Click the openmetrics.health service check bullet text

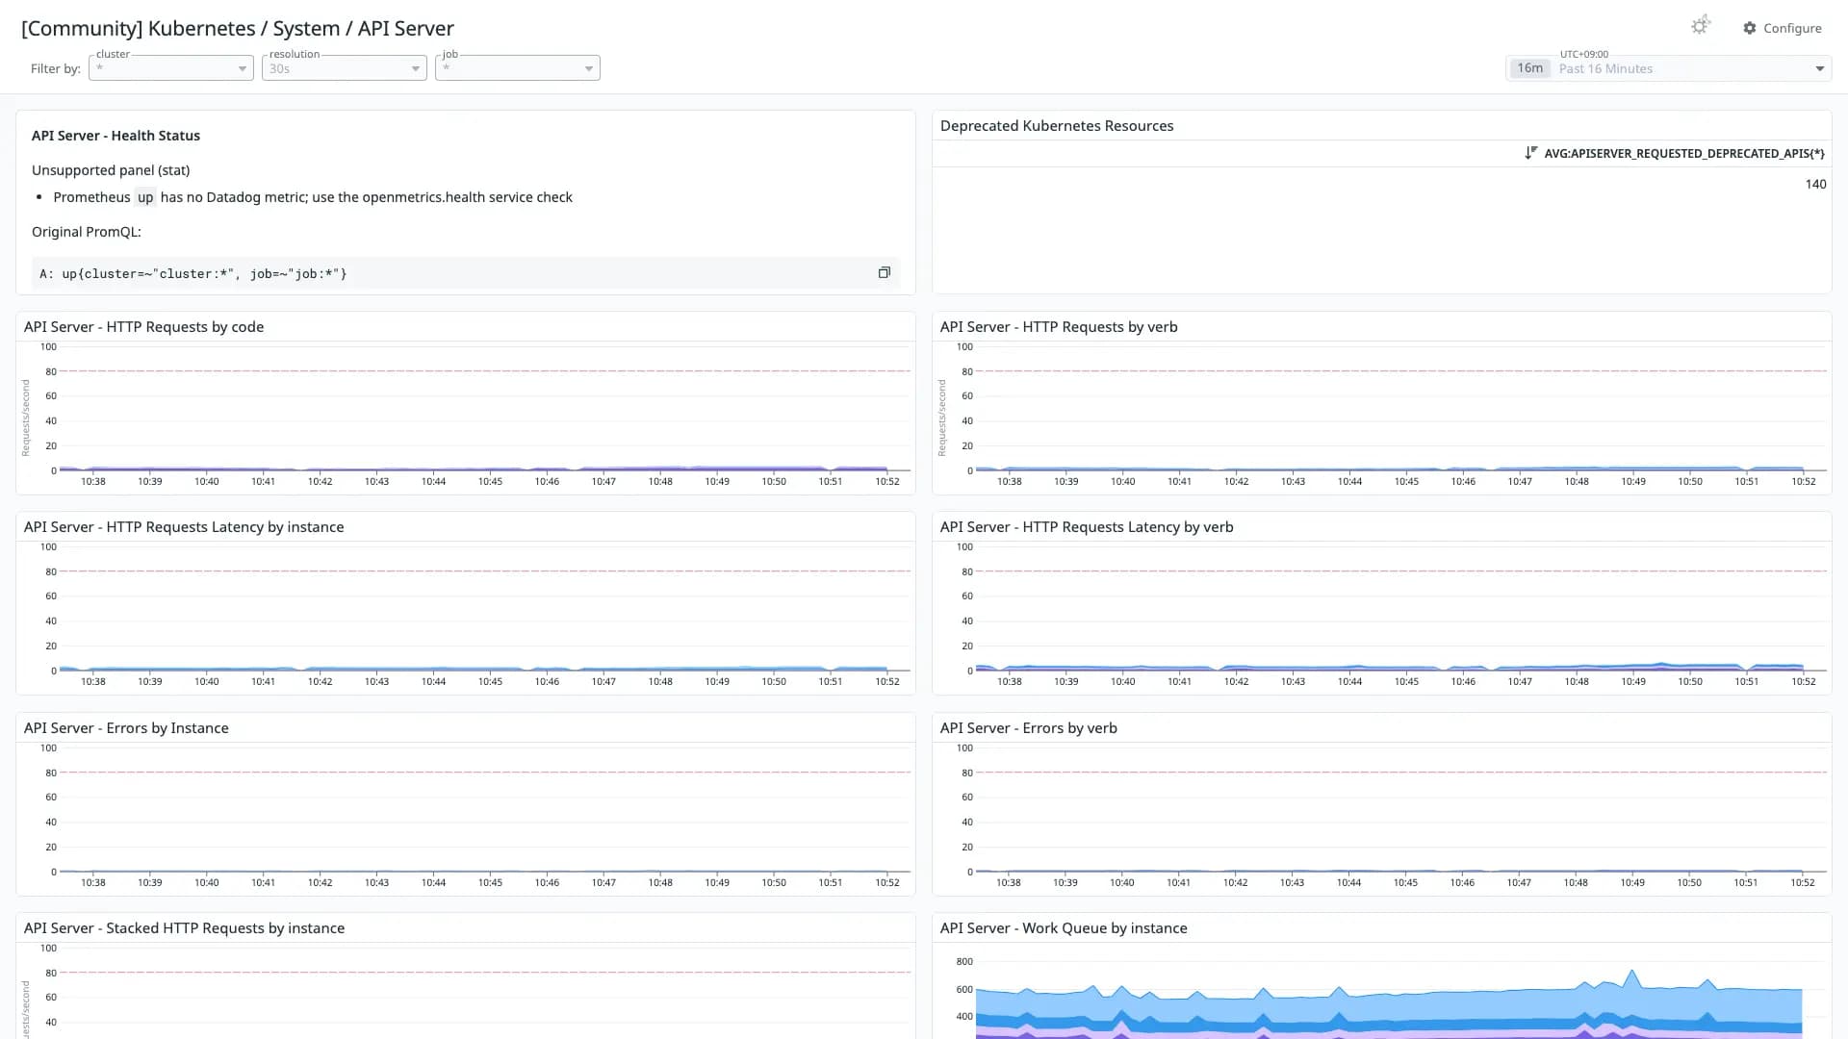(313, 197)
